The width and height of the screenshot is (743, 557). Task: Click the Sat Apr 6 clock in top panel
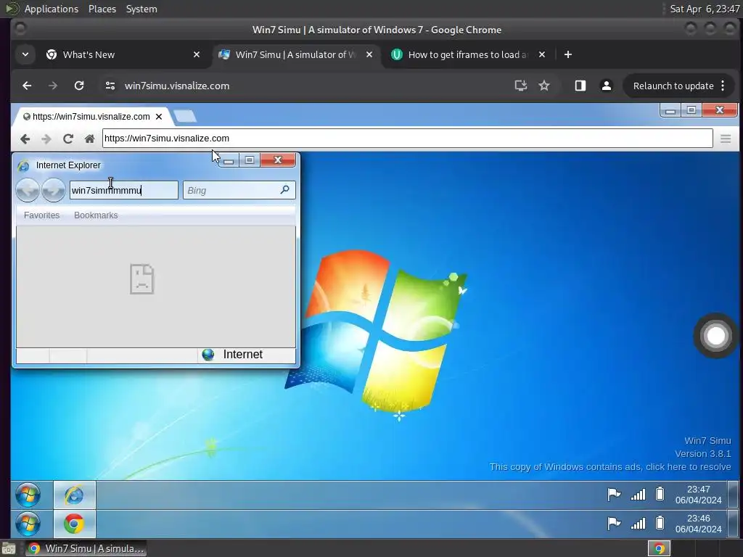coord(705,9)
